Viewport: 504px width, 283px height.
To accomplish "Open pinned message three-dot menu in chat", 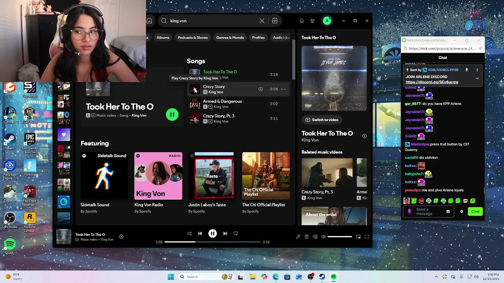I will click(477, 70).
